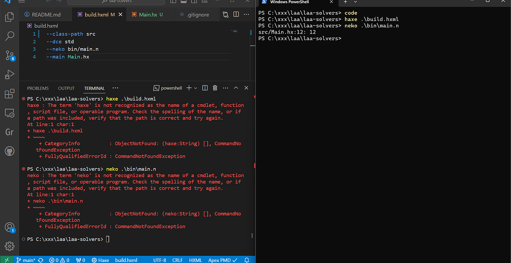Click the laa-solvers command center search box
511x263 pixels.
(116, 1)
